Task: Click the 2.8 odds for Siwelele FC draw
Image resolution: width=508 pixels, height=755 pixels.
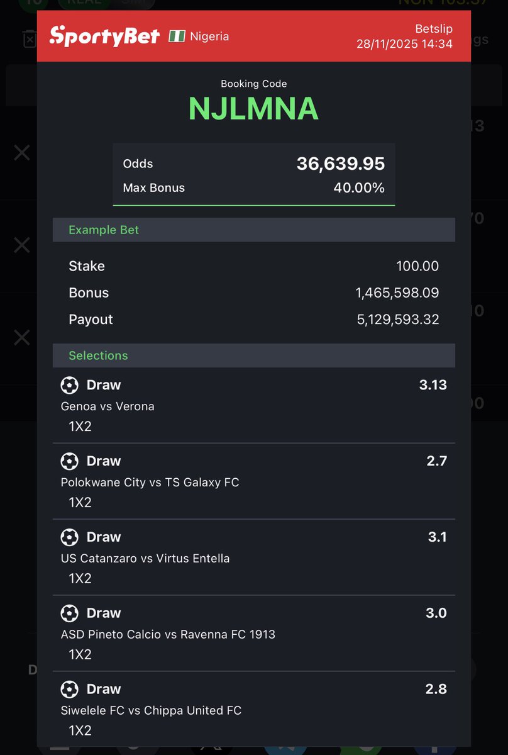Action: point(436,690)
